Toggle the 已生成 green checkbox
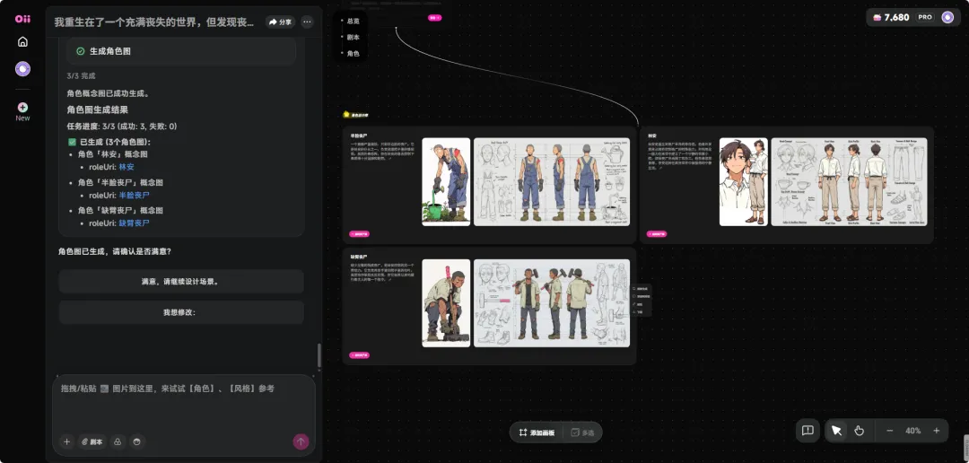The width and height of the screenshot is (969, 463). click(72, 142)
